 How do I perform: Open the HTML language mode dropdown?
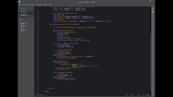point(139,95)
